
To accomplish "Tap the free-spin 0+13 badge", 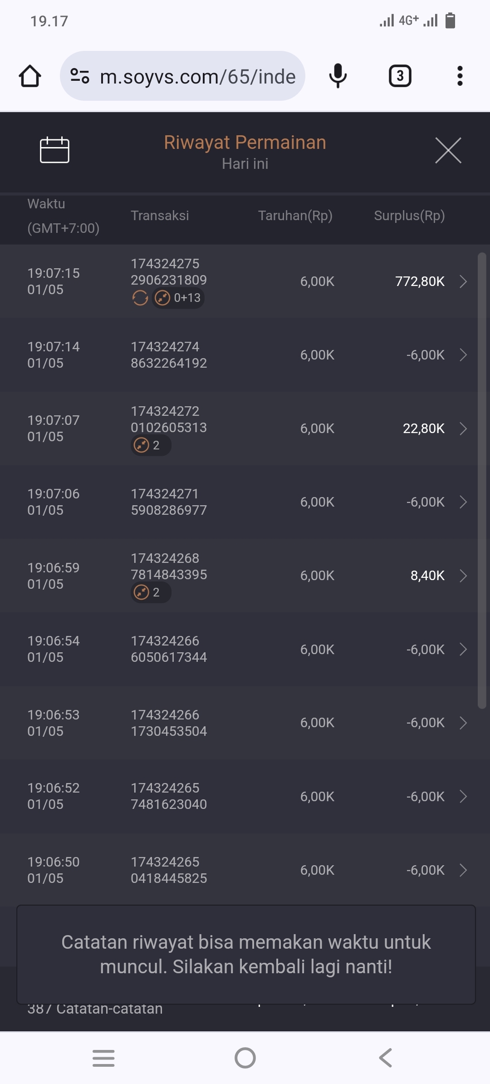I will 178,298.
